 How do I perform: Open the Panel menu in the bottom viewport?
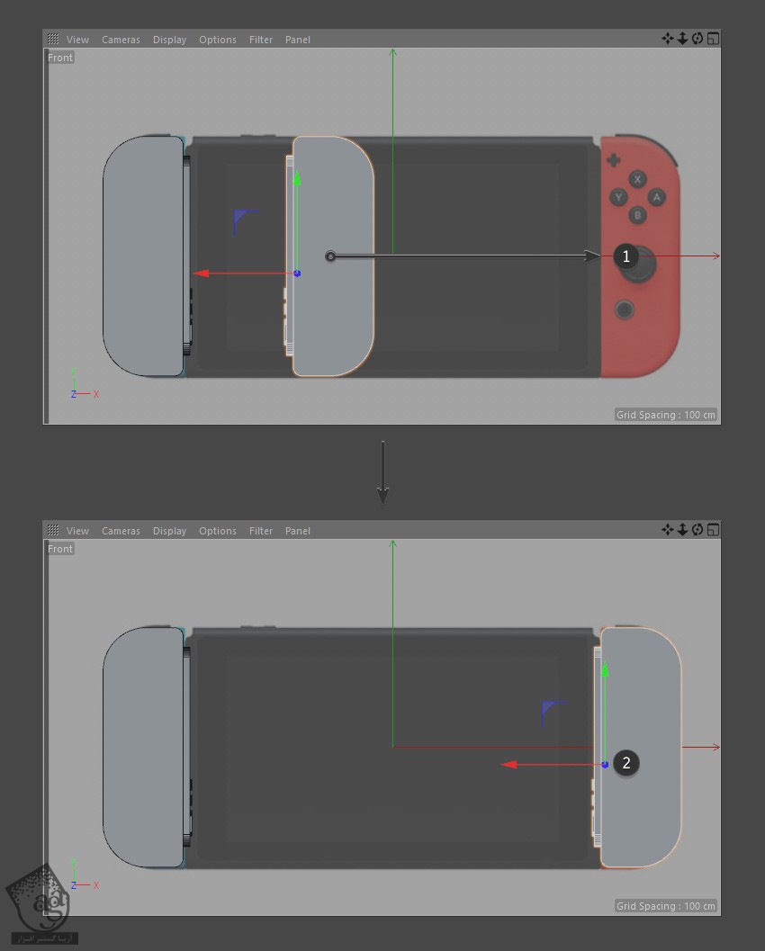click(298, 531)
